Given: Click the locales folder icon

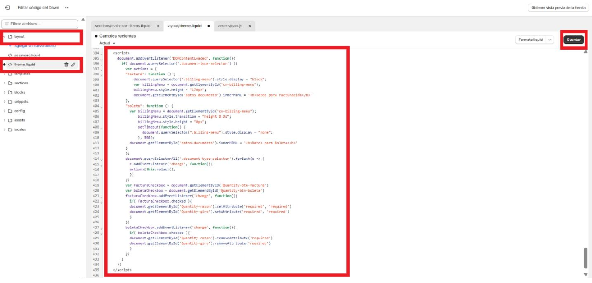Looking at the screenshot, I should click(10, 129).
